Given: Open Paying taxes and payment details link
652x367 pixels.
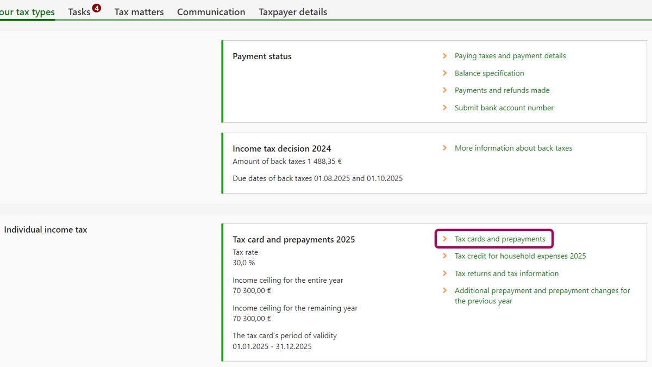Looking at the screenshot, I should [x=510, y=56].
